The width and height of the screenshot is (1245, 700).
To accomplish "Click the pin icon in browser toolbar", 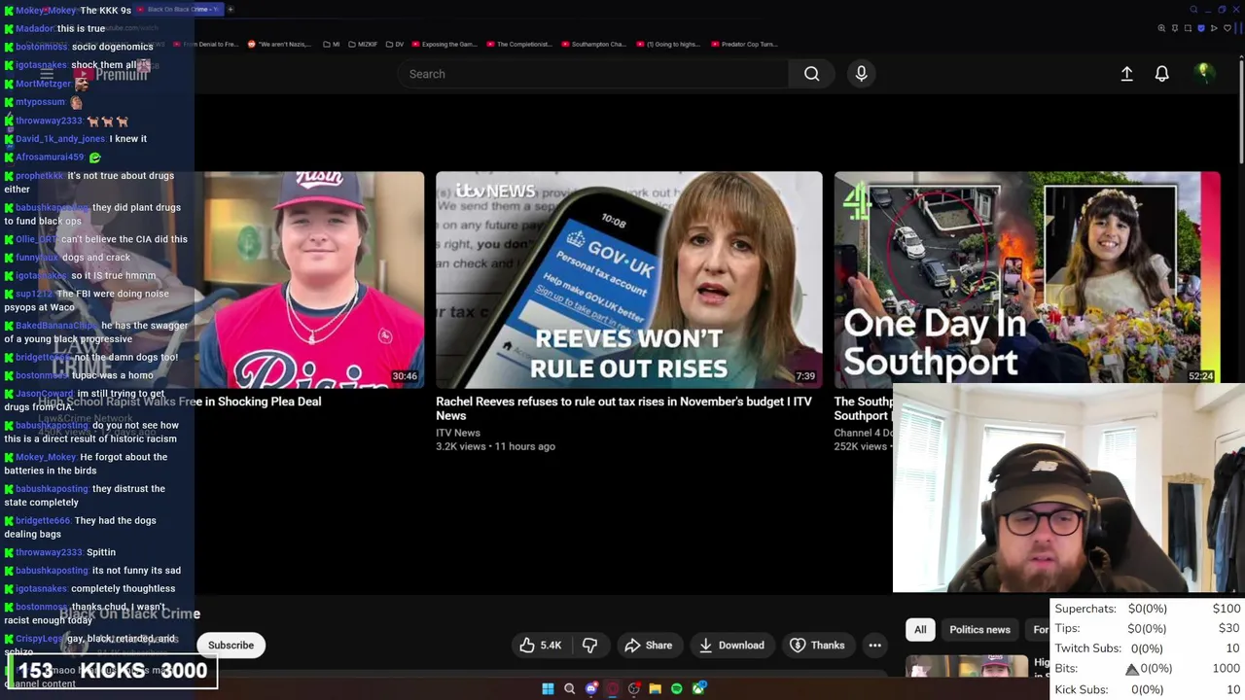I will click(x=1175, y=28).
